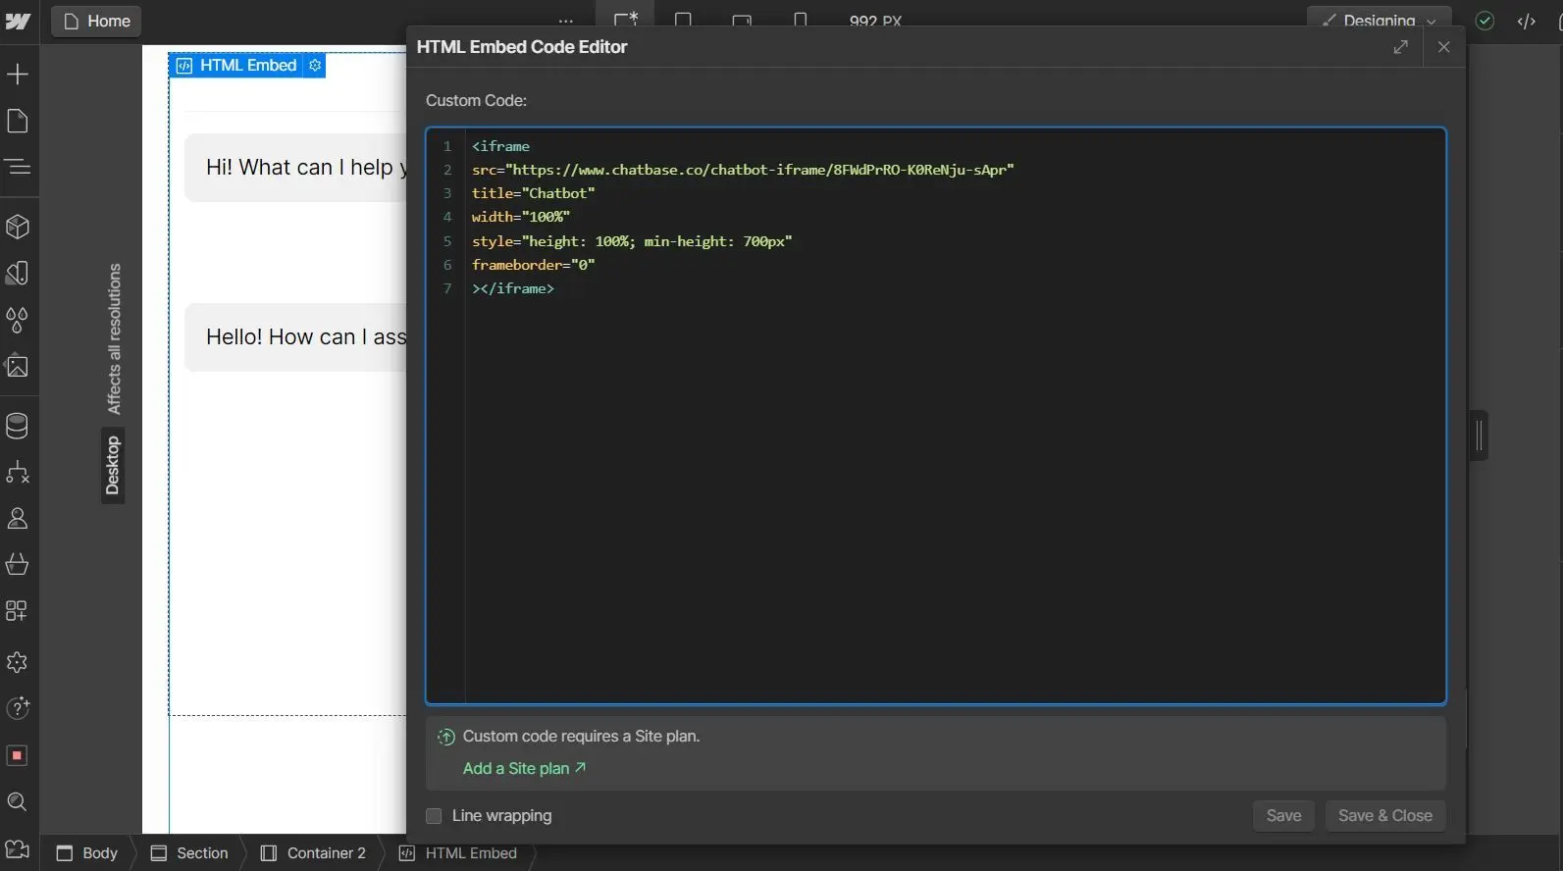
Task: Click the Save & Close button
Action: pyautogui.click(x=1384, y=816)
